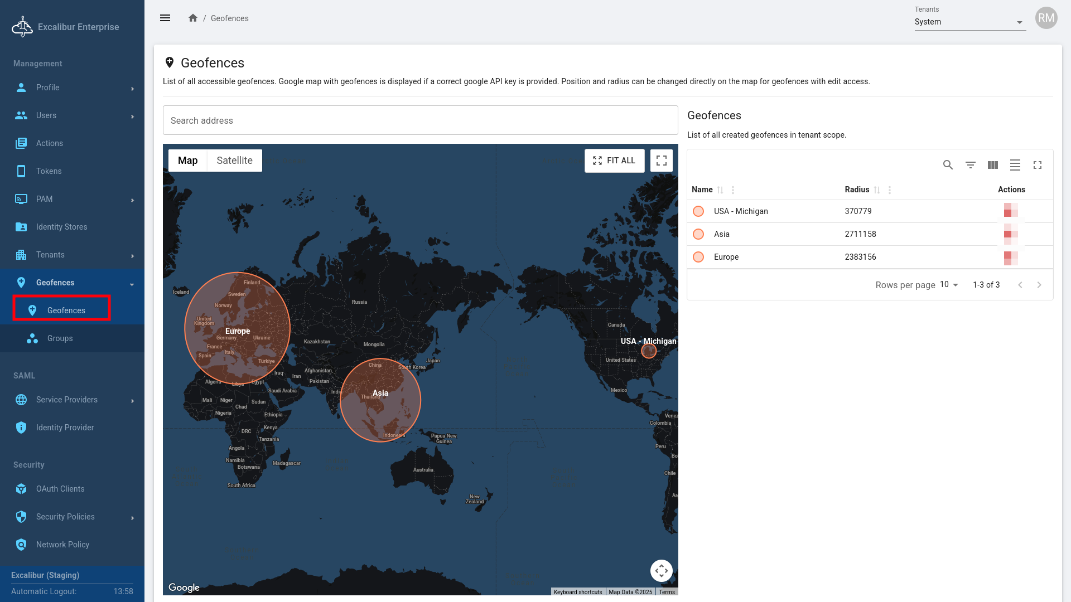The width and height of the screenshot is (1071, 602).
Task: Change rows per page dropdown
Action: [949, 285]
